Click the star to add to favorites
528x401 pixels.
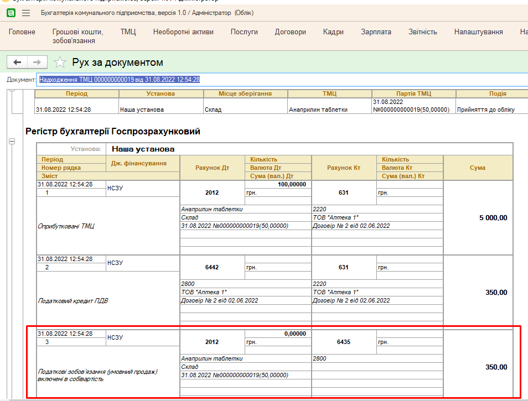tap(60, 62)
